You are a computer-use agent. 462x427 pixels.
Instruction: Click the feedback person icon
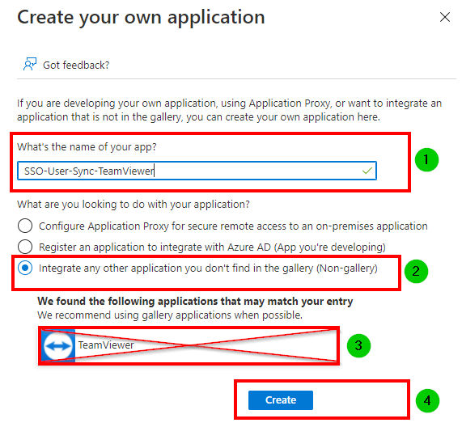click(x=30, y=64)
